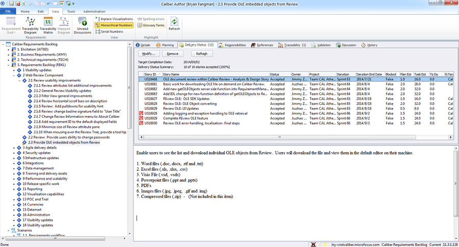
Task: Sort by Status column header
Action: [279, 75]
